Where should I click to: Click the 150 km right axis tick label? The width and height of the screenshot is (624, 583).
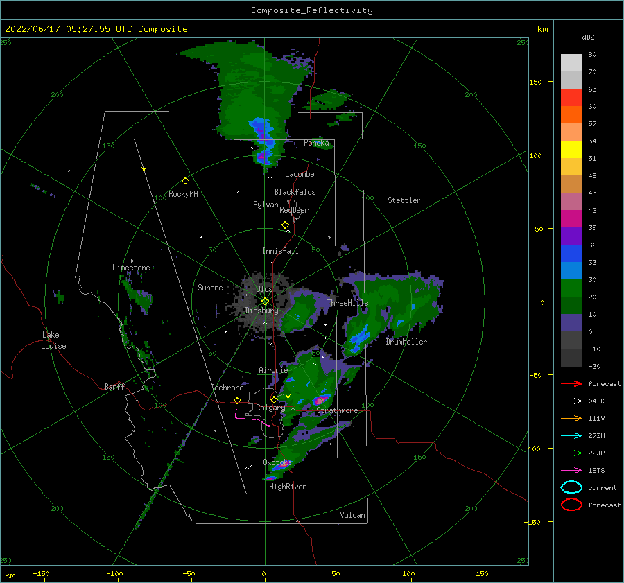535,82
